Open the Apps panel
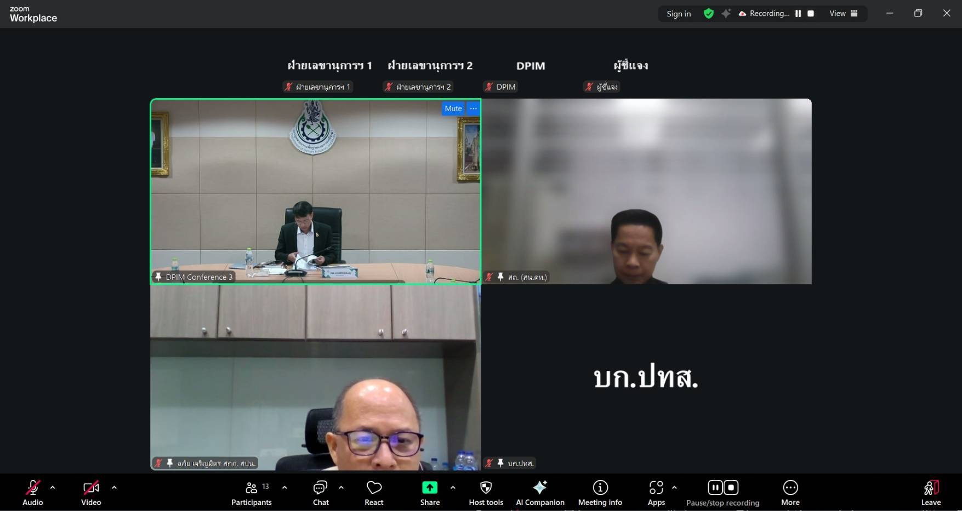Image resolution: width=962 pixels, height=511 pixels. point(656,492)
